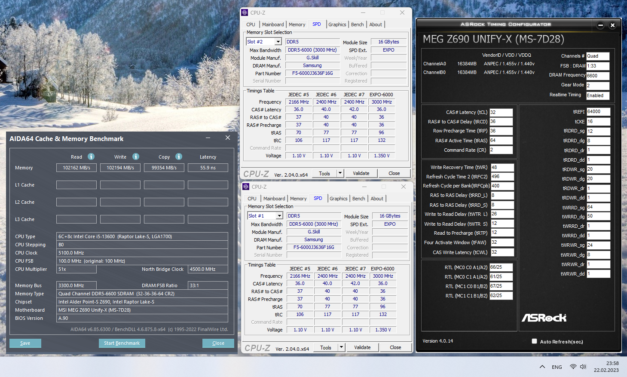627x377 pixels.
Task: Minimize the ASRock Timing Configurator window
Action: click(601, 25)
